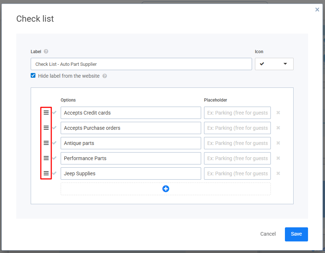Uncheck Hide label from the website
325x253 pixels.
click(x=33, y=76)
